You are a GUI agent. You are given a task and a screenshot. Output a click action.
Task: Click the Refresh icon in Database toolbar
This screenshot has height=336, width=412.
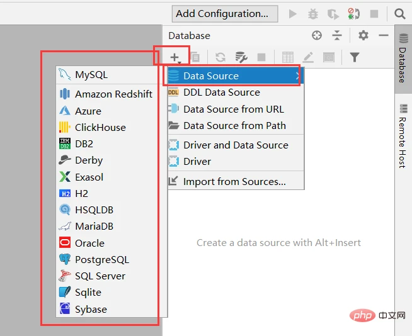pyautogui.click(x=220, y=57)
